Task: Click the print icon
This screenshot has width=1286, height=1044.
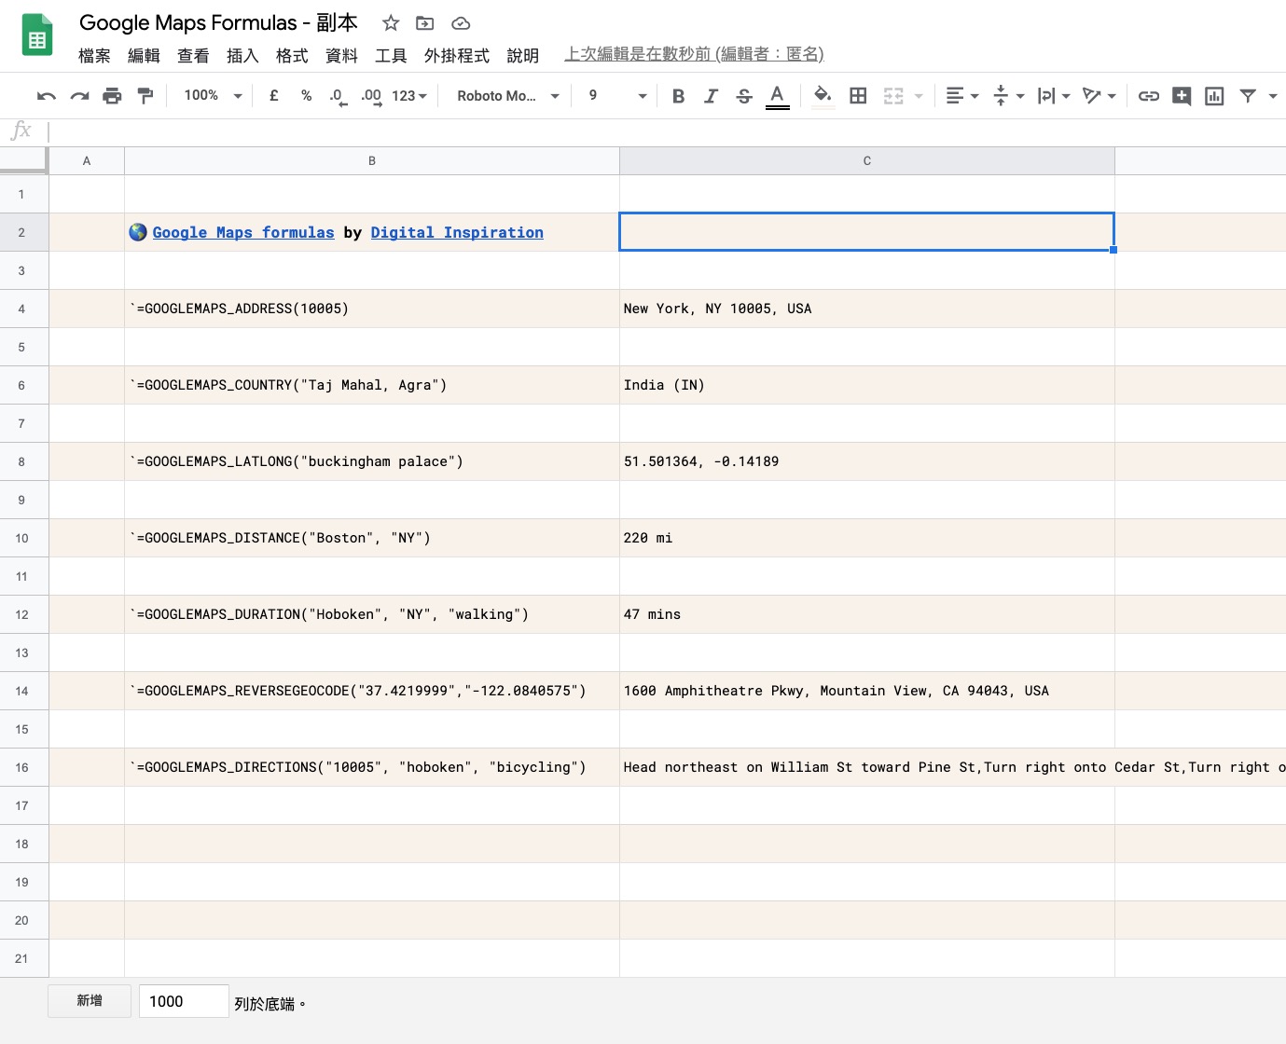Action: 112,96
